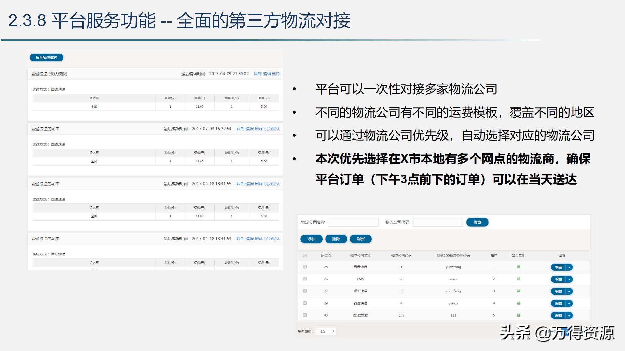Click the 搜索 button in the logistics panel
625x351 pixels.
tap(477, 222)
